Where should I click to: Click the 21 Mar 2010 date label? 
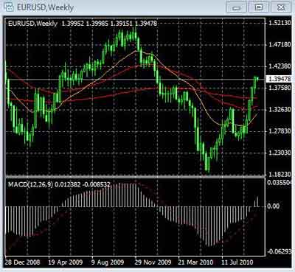click(195, 262)
